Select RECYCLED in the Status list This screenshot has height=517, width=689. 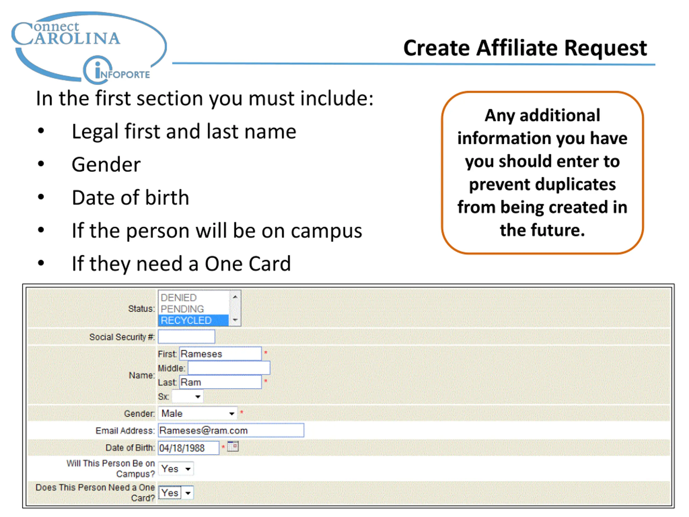coord(194,320)
